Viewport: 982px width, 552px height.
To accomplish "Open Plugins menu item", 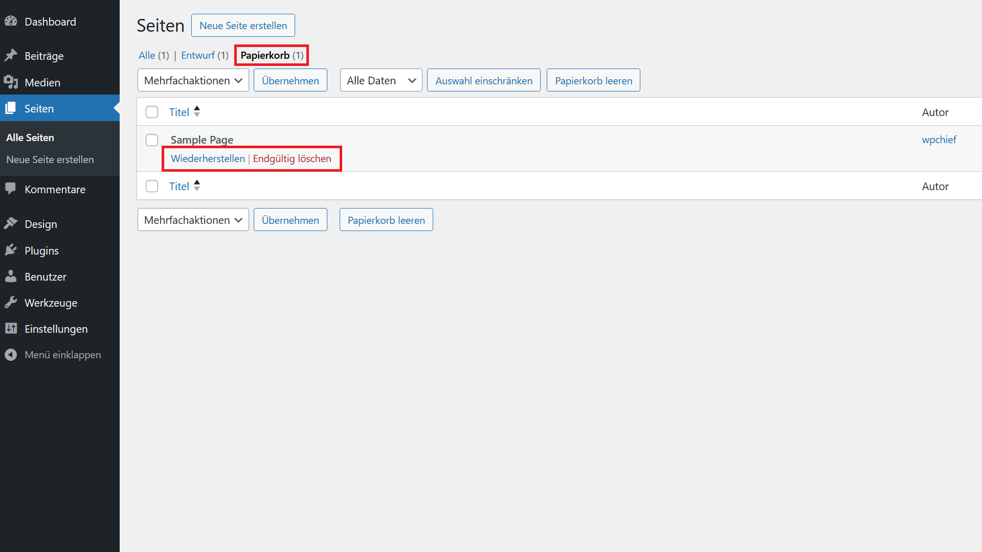I will (60, 250).
